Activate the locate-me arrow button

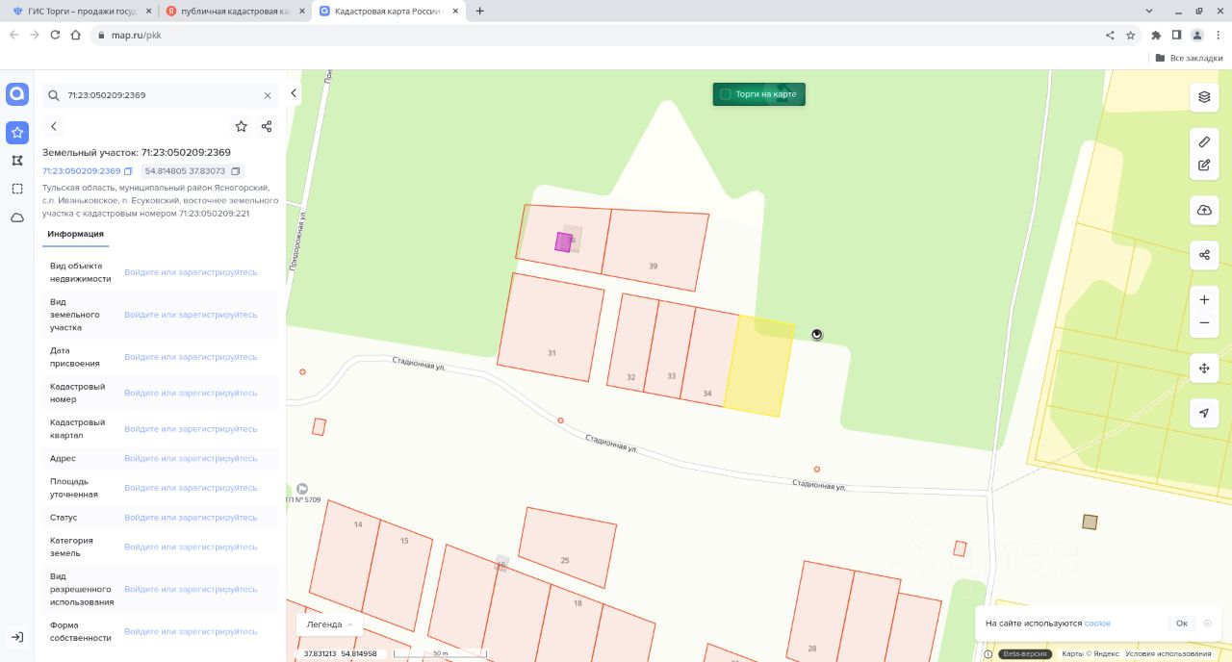coord(1204,413)
